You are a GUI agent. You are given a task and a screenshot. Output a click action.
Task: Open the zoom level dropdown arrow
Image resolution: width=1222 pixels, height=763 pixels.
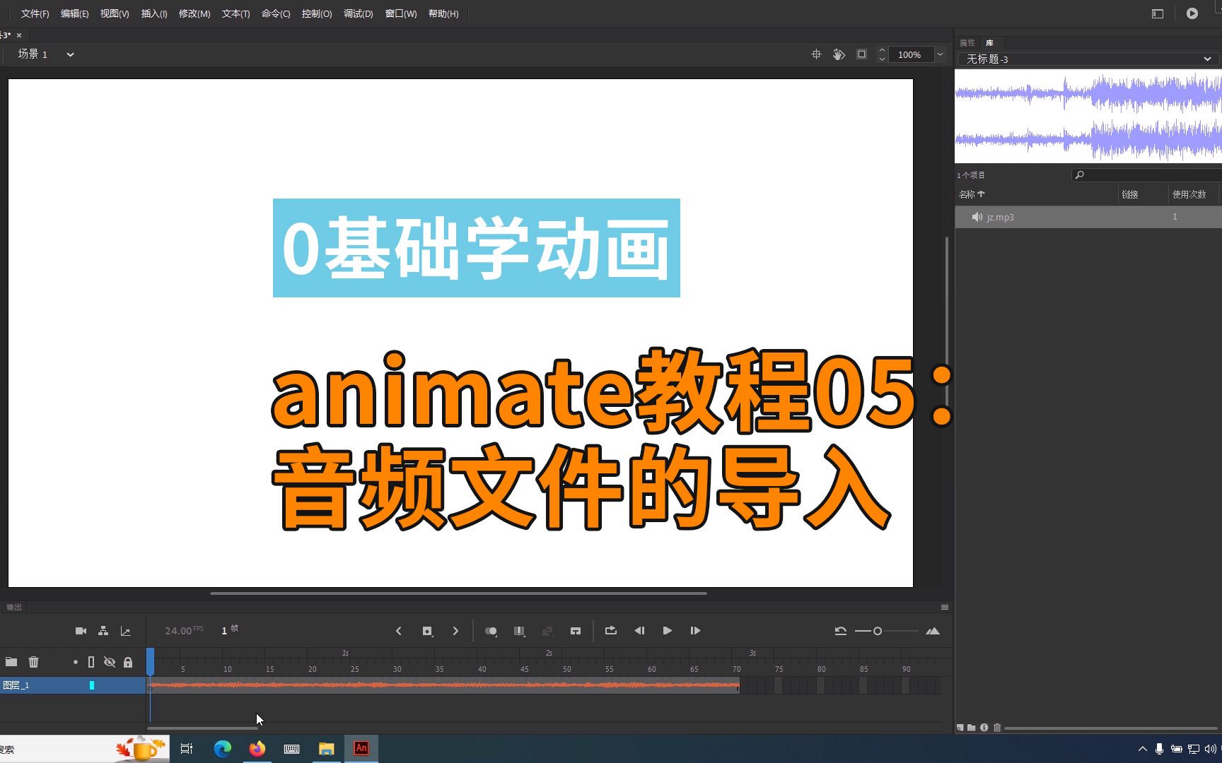click(941, 54)
